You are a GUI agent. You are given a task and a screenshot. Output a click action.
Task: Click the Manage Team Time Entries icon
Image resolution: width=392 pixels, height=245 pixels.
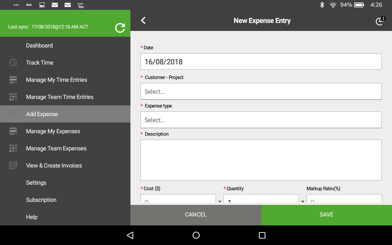click(x=13, y=97)
